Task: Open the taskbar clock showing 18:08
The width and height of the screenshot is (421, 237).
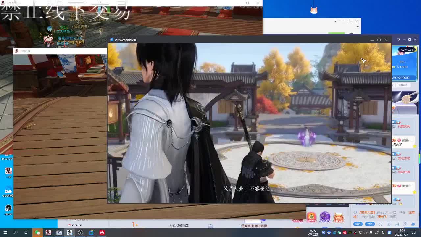Action: pyautogui.click(x=401, y=233)
